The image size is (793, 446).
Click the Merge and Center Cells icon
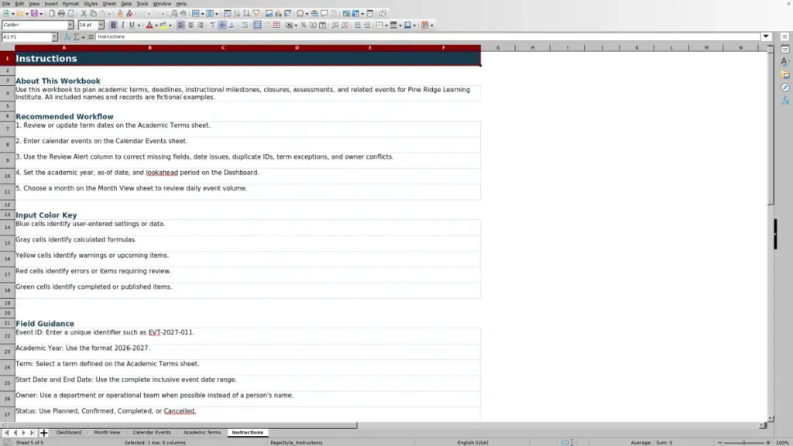coord(257,25)
